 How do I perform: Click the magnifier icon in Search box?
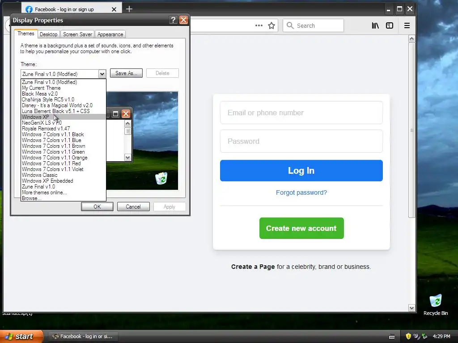tap(290, 25)
